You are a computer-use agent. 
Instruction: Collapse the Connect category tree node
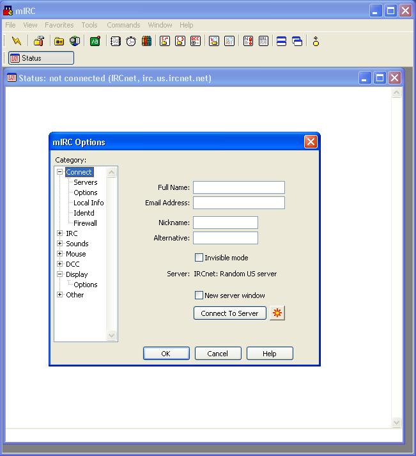(60, 172)
